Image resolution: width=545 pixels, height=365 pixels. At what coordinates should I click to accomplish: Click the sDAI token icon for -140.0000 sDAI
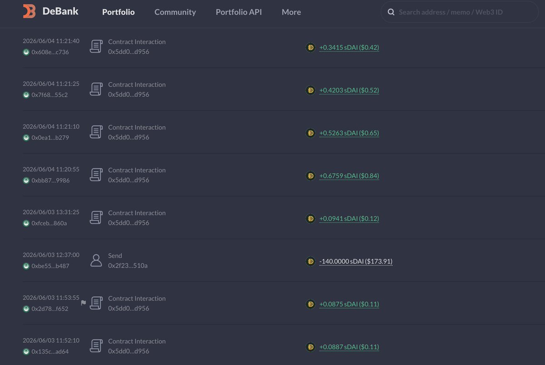click(311, 261)
